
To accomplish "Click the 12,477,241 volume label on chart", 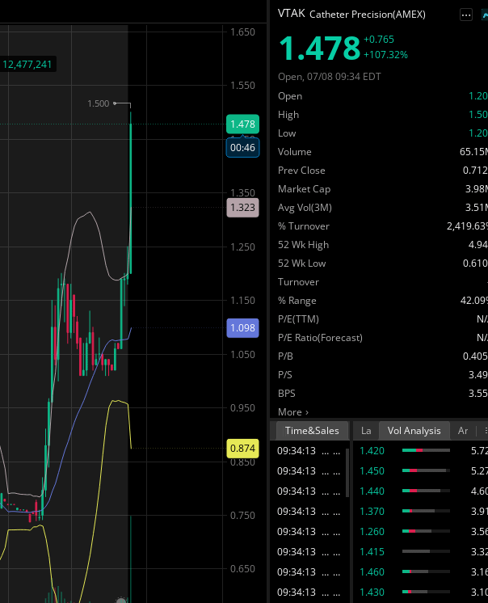I will [x=27, y=64].
